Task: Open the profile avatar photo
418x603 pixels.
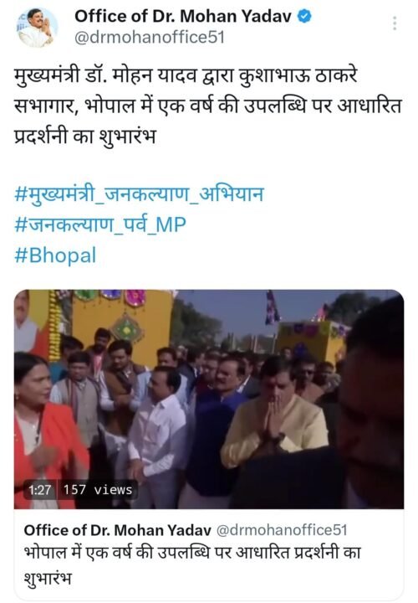Action: pyautogui.click(x=37, y=28)
